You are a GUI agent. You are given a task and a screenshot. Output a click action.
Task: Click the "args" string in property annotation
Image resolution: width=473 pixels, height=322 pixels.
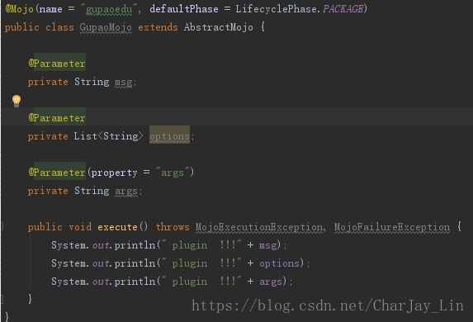pyautogui.click(x=173, y=173)
